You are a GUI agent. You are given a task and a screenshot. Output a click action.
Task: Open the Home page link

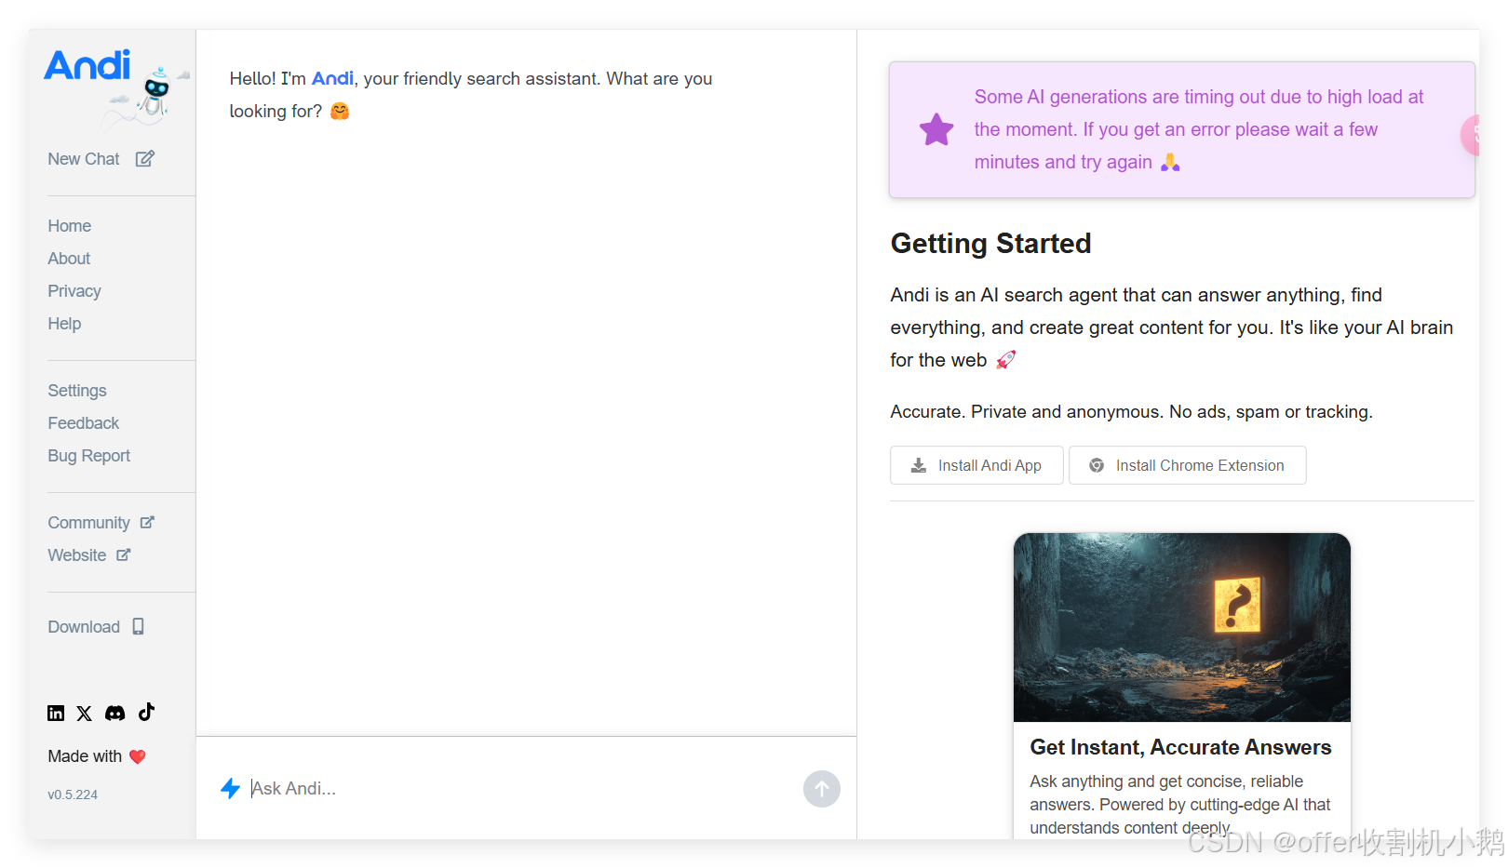click(x=70, y=226)
